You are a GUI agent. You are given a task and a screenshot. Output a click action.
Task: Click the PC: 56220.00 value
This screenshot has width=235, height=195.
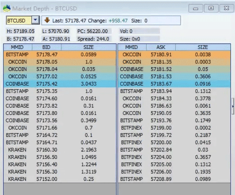click(x=94, y=31)
